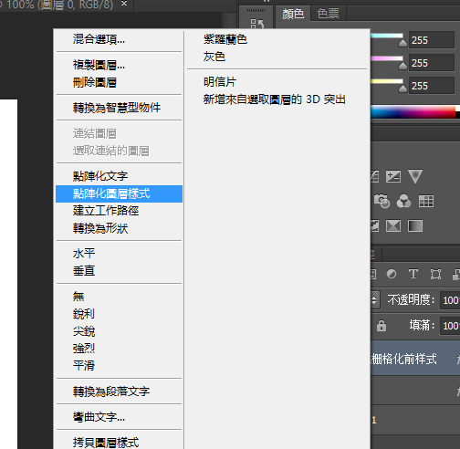Select 轉換為段落文字 menu item
Viewport: 460px width, 449px height.
click(119, 392)
